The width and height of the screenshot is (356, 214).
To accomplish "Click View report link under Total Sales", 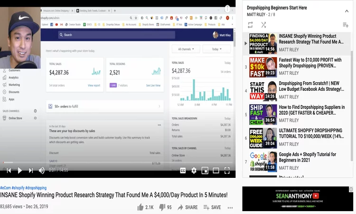I will 94,86.
